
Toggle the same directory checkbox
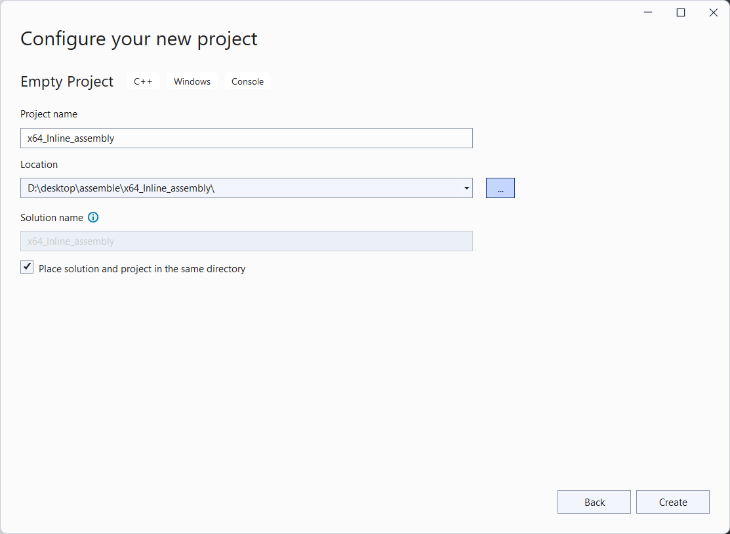27,268
